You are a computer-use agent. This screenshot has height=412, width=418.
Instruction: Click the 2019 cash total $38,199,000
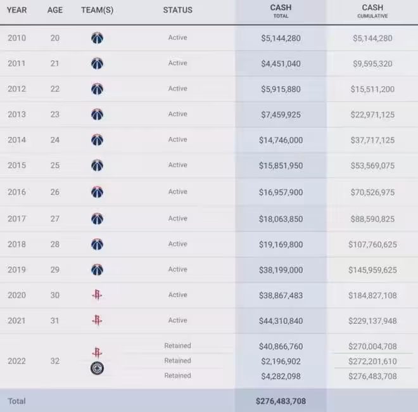tap(281, 270)
